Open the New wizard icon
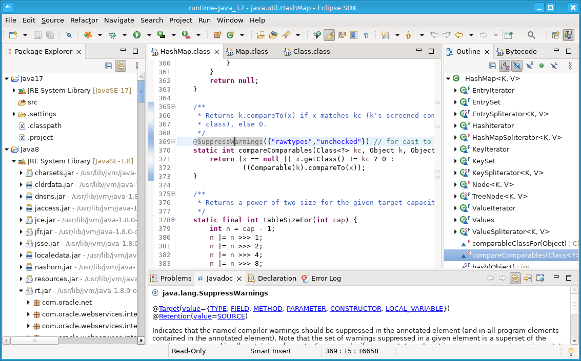Viewport: 581px width, 361px height. 12,36
